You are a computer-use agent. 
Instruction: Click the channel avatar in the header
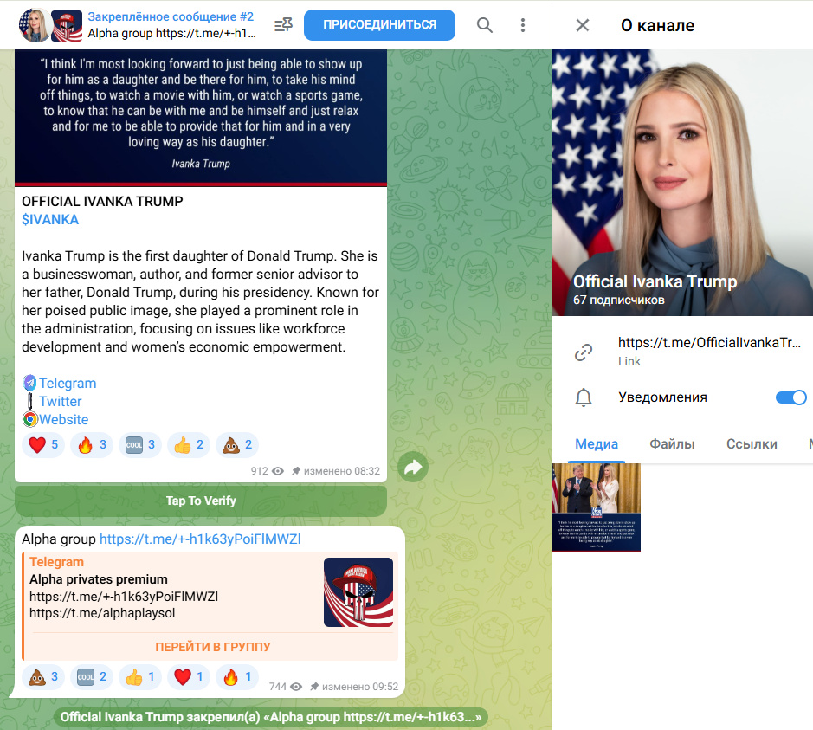point(35,25)
